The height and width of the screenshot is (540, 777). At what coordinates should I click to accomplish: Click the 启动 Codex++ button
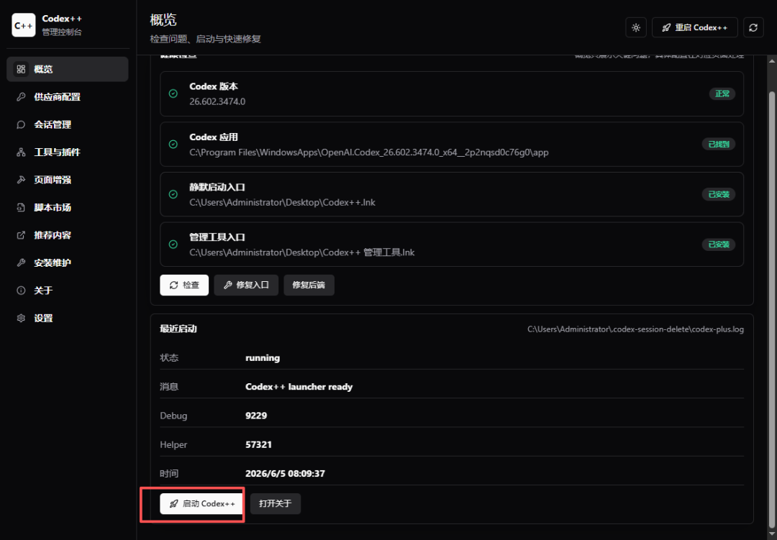(201, 504)
